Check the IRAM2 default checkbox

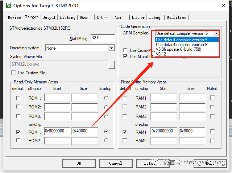[125, 140]
